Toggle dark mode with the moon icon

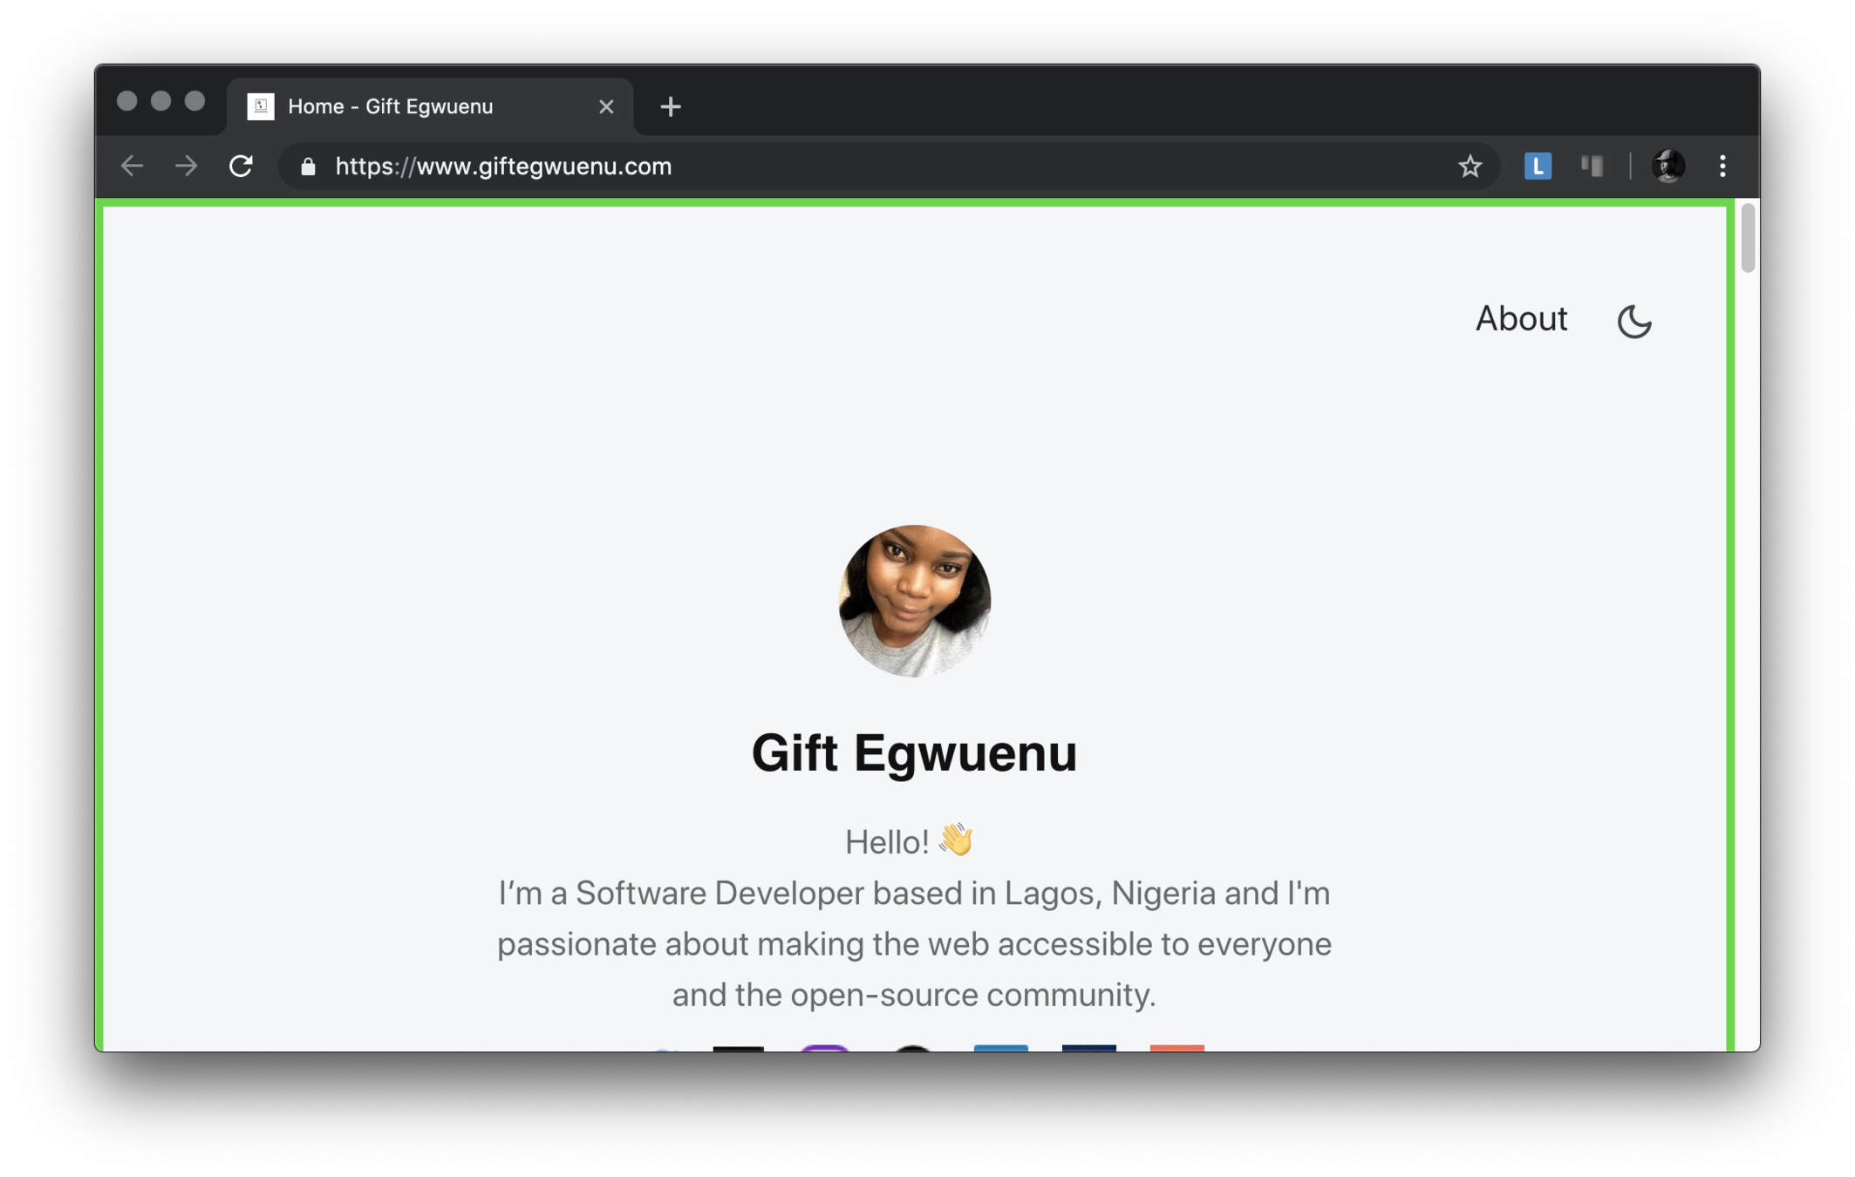pyautogui.click(x=1633, y=321)
